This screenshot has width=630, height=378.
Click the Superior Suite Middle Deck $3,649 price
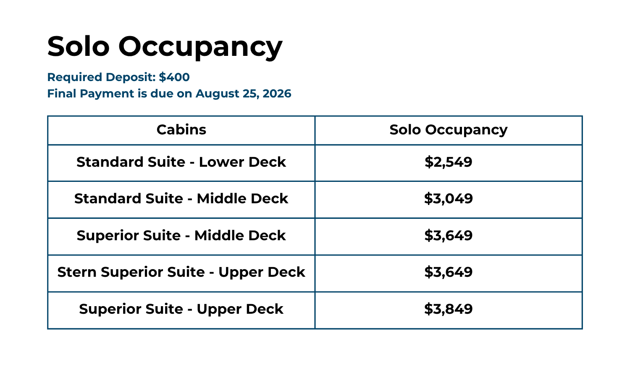point(449,236)
